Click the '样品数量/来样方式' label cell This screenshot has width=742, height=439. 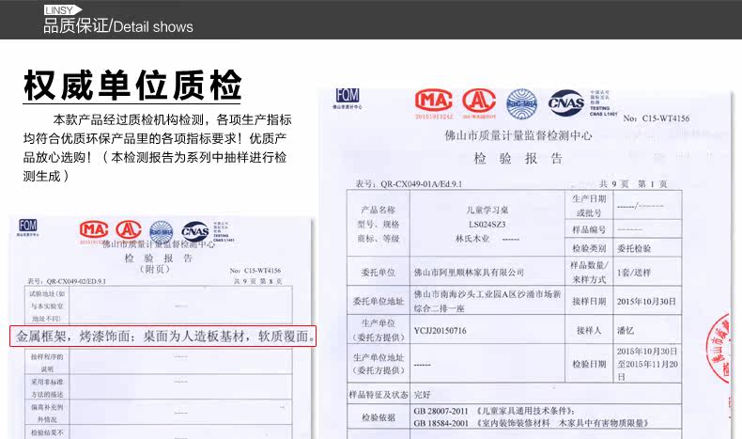pos(589,273)
